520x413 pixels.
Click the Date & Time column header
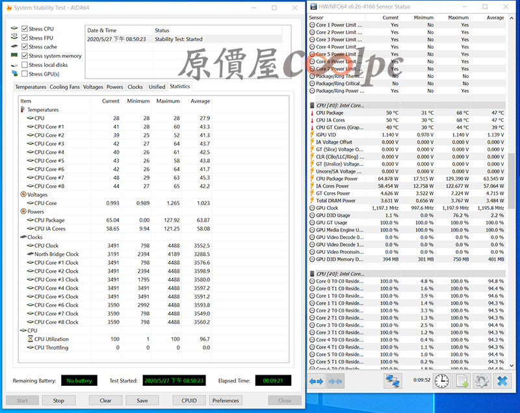[x=119, y=30]
